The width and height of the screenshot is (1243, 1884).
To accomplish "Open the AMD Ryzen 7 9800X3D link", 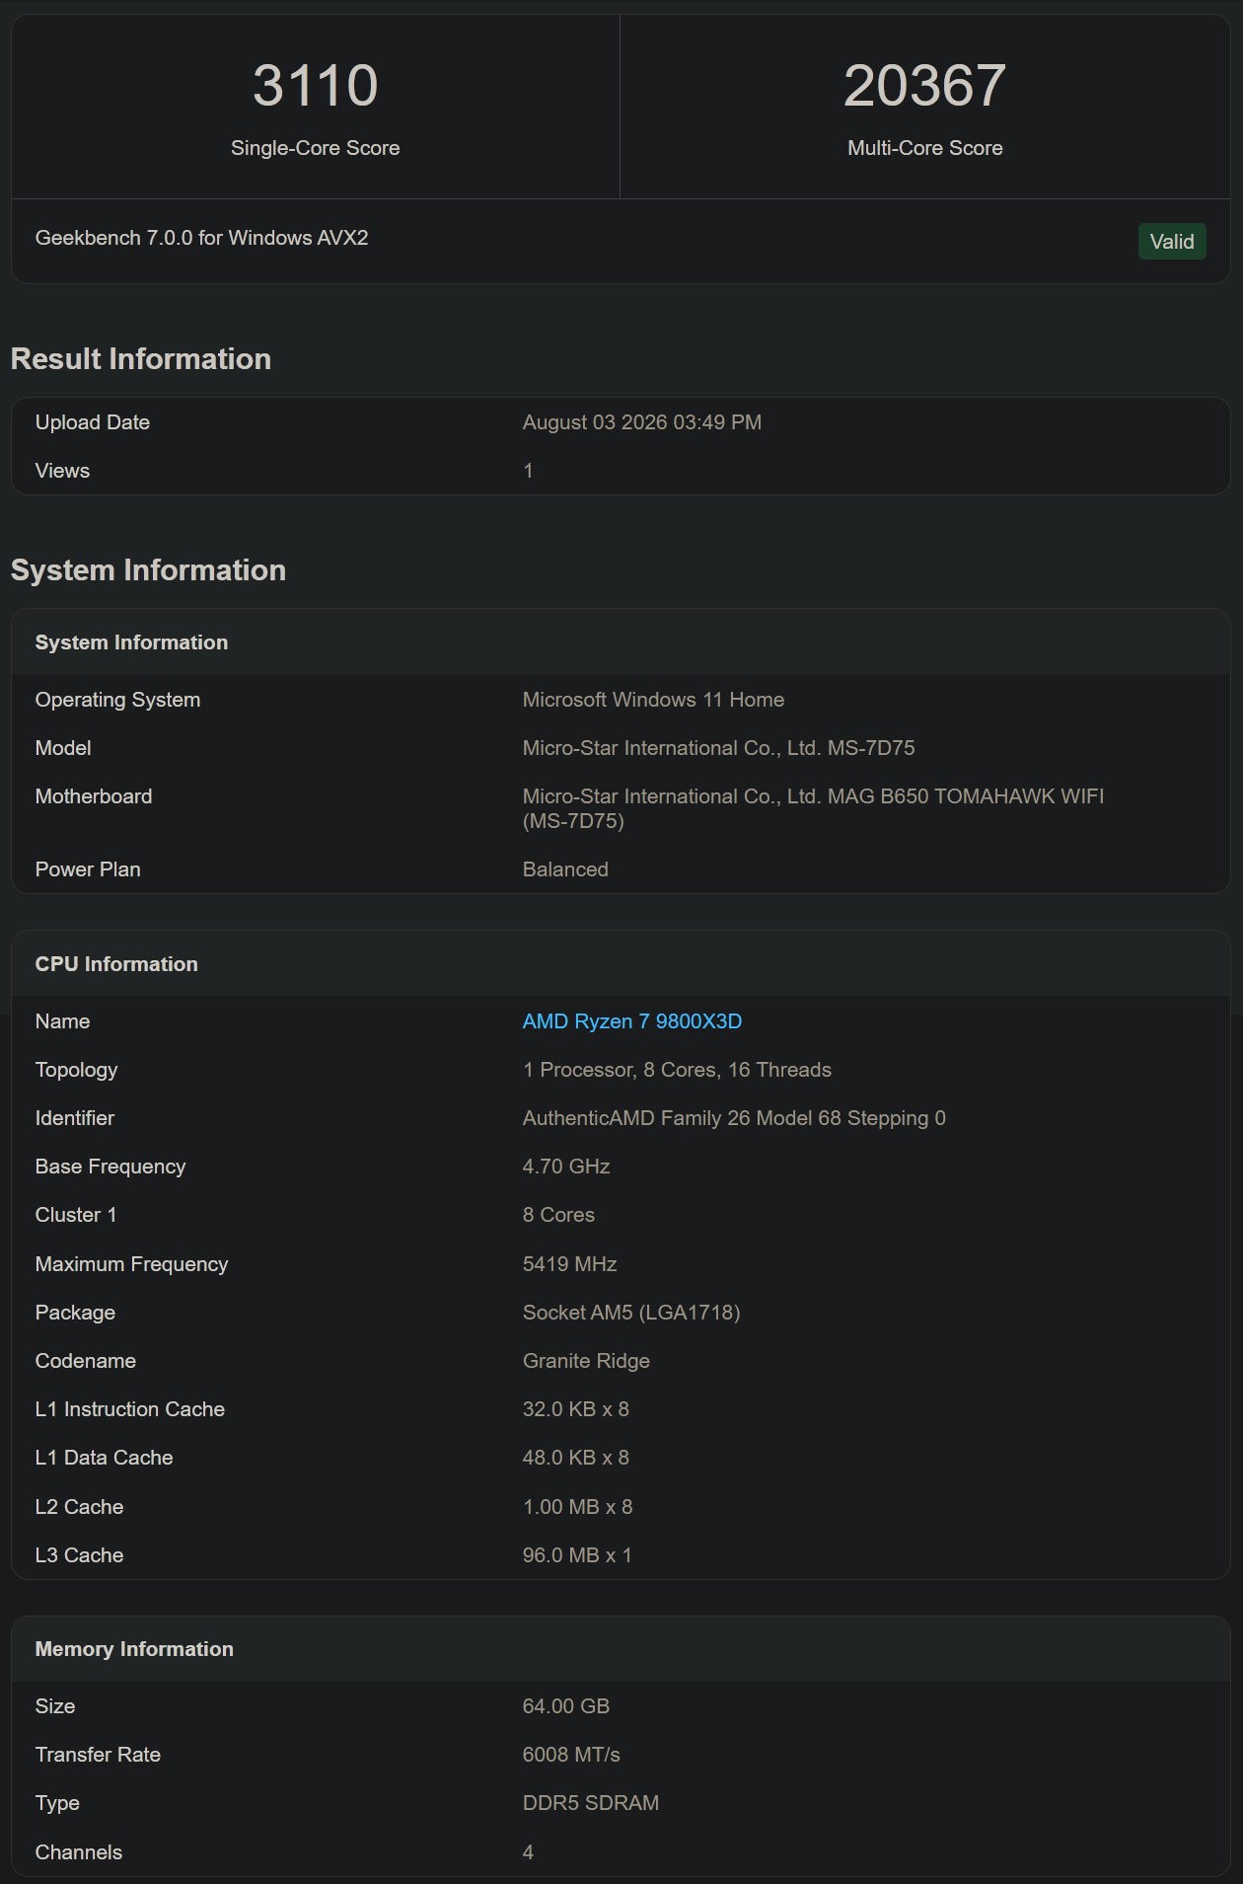I will (631, 1020).
